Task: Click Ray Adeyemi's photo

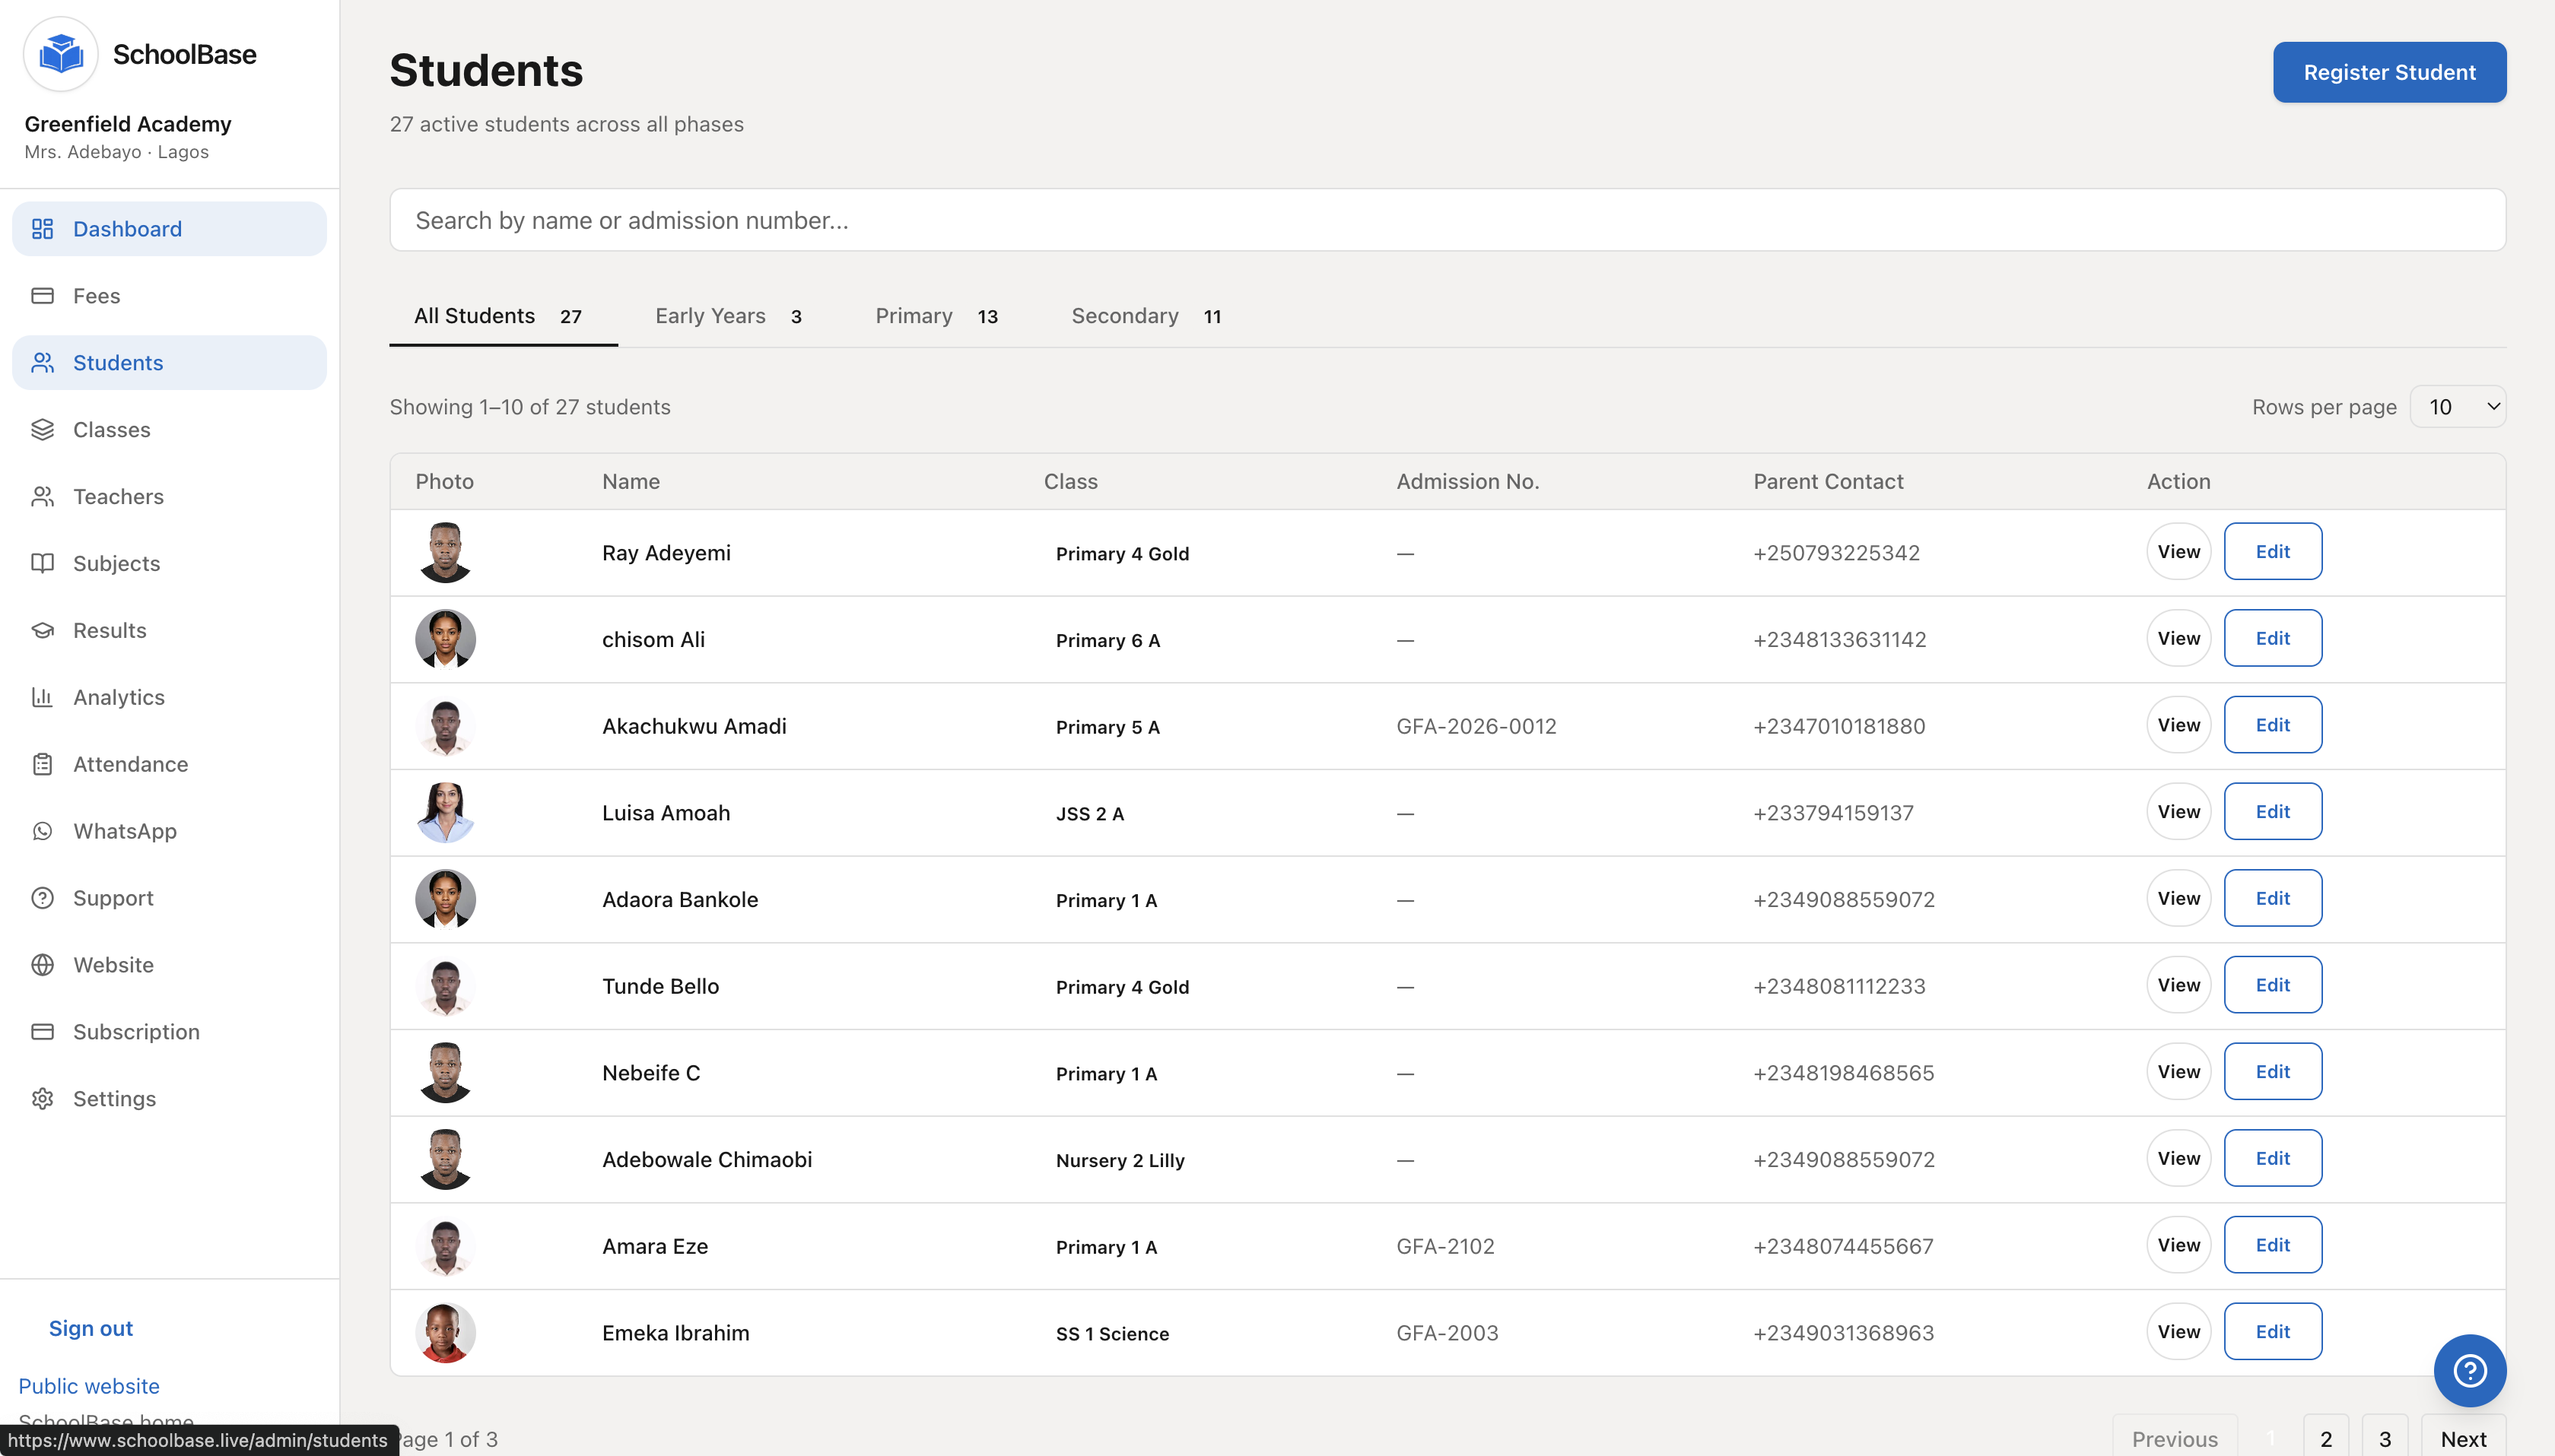Action: pyautogui.click(x=445, y=553)
